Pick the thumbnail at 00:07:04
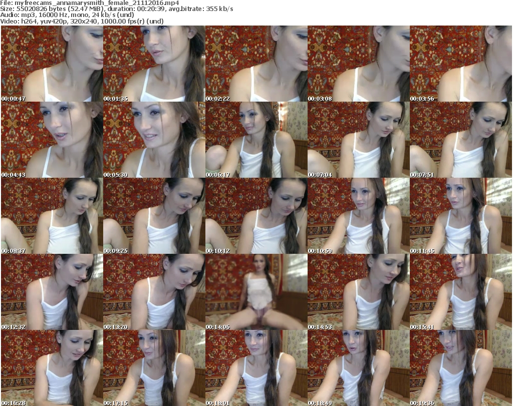The width and height of the screenshot is (513, 406). pos(359,140)
